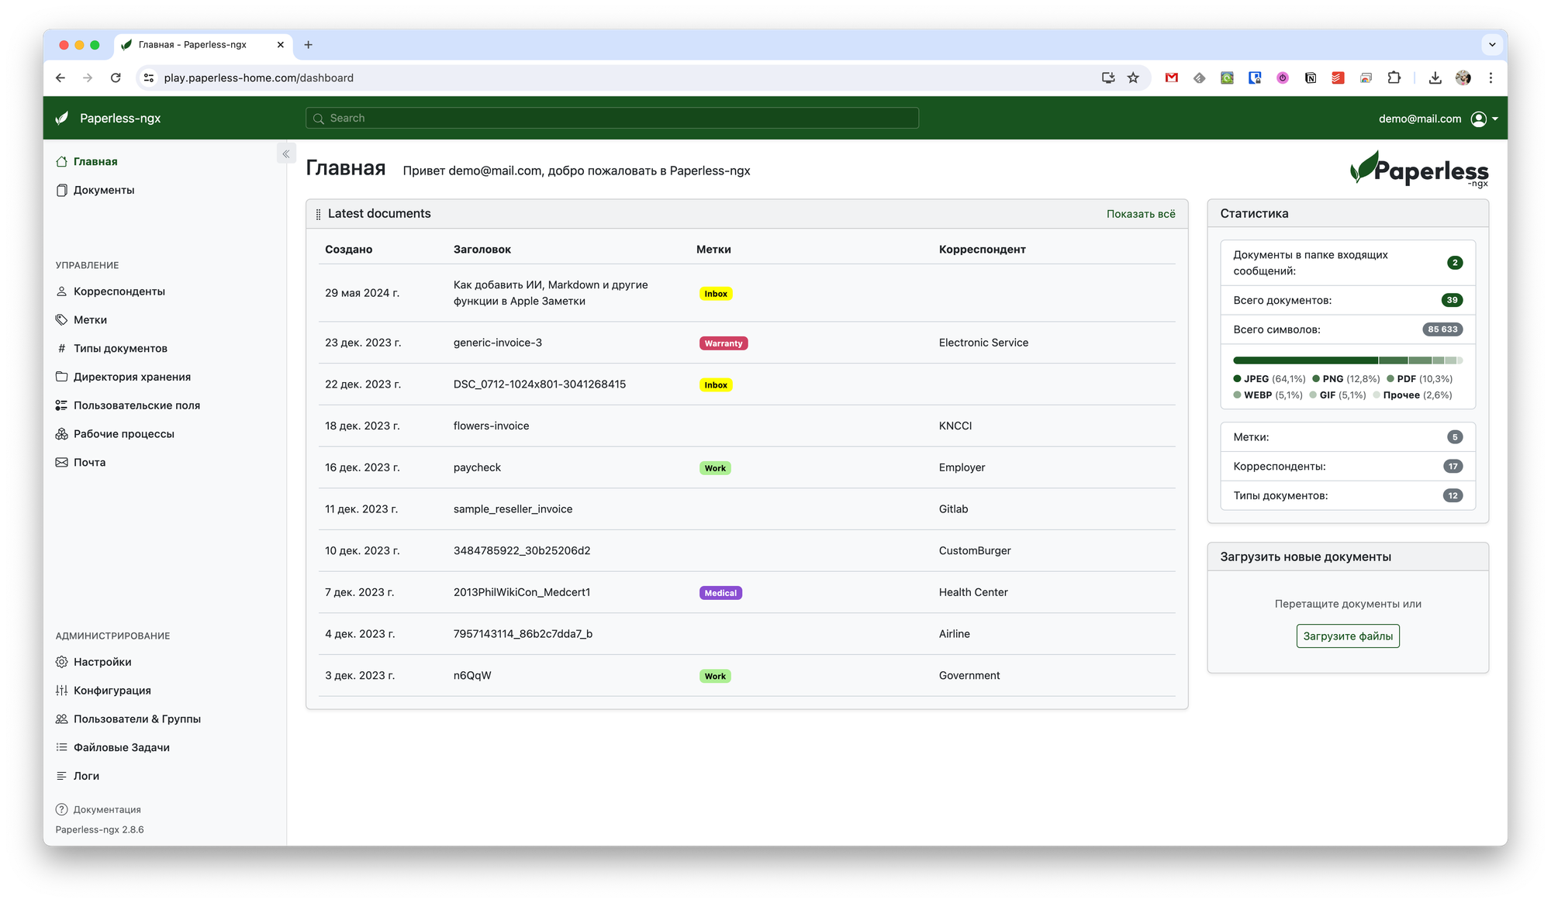The image size is (1551, 903).
Task: Open Метки tags sidebar item
Action: point(90,320)
